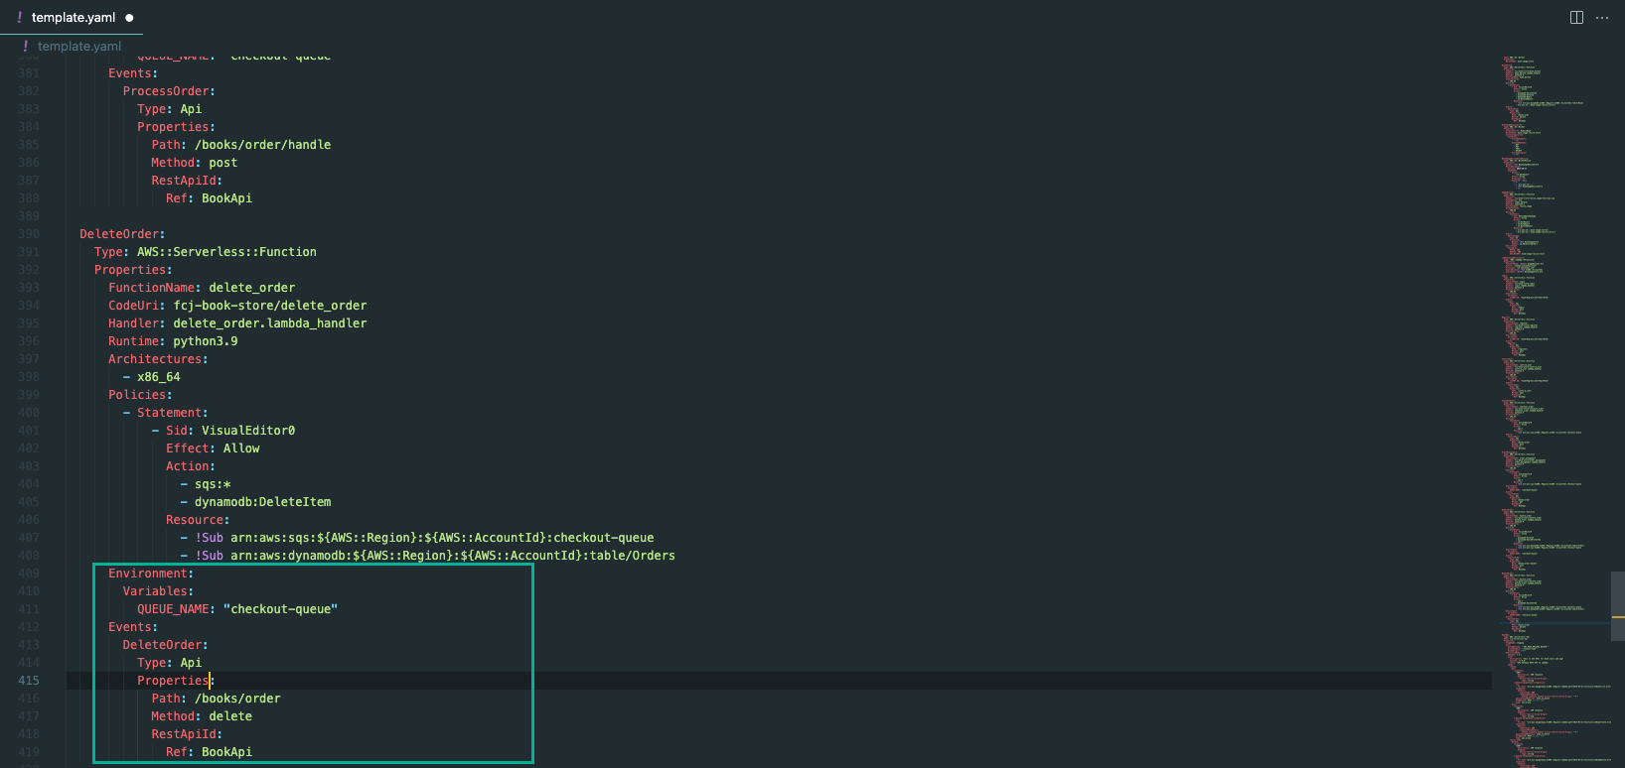Click 'Ref: BookApi' on line 388
The height and width of the screenshot is (768, 1625).
click(x=209, y=198)
